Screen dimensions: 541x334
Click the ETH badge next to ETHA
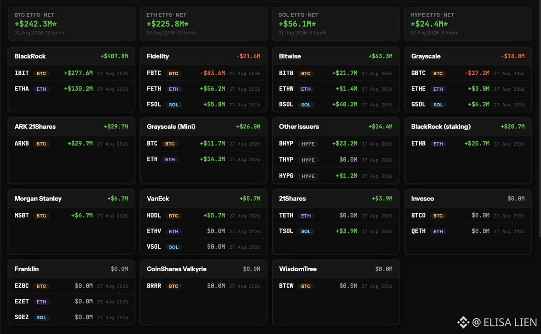coord(41,89)
